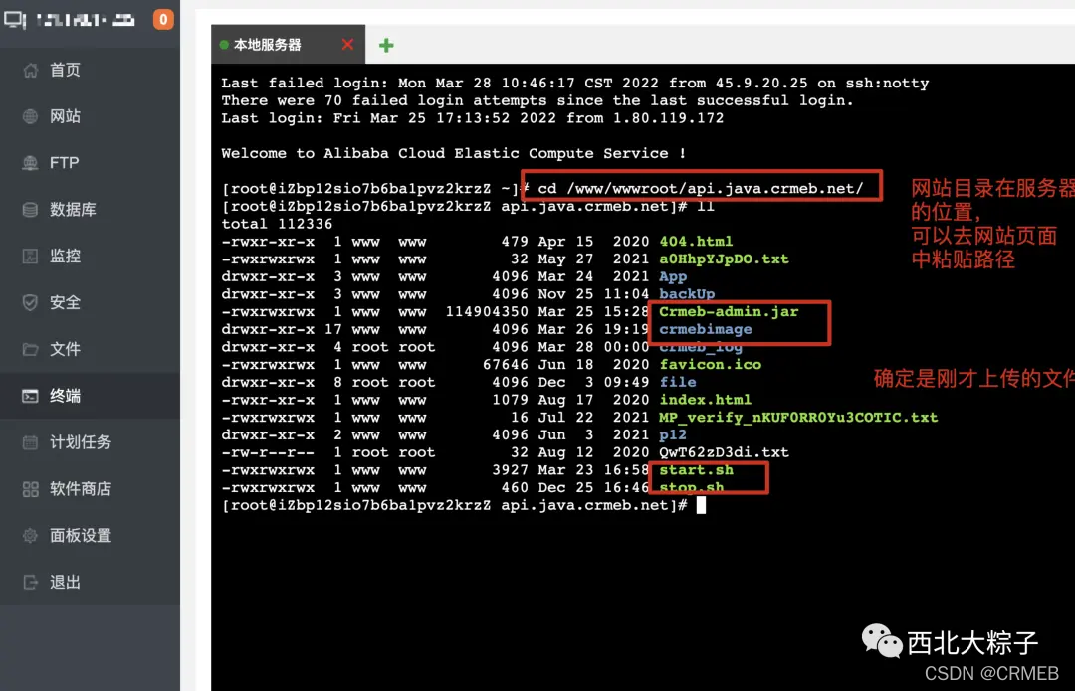The width and height of the screenshot is (1075, 691).
Task: Click the grid icon beside 软件商店
Action: [30, 489]
